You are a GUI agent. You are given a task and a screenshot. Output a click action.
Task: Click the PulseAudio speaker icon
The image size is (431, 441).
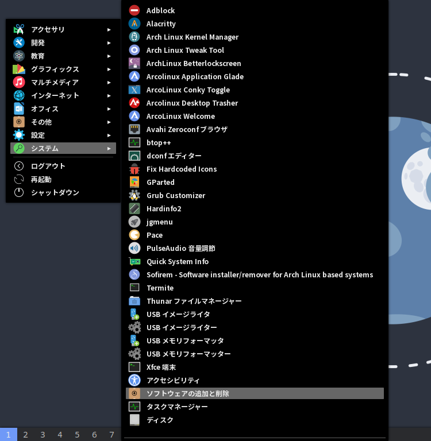pos(134,248)
